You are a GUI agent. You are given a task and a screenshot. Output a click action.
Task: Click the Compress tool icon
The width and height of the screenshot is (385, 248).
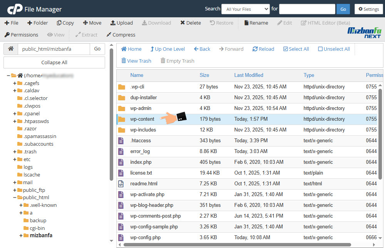coord(109,35)
